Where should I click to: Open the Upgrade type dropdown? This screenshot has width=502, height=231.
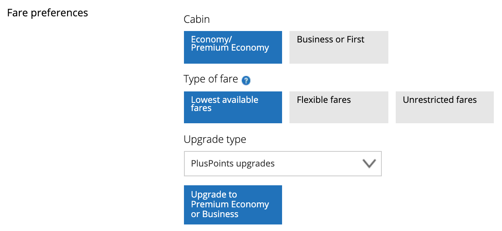(x=282, y=164)
